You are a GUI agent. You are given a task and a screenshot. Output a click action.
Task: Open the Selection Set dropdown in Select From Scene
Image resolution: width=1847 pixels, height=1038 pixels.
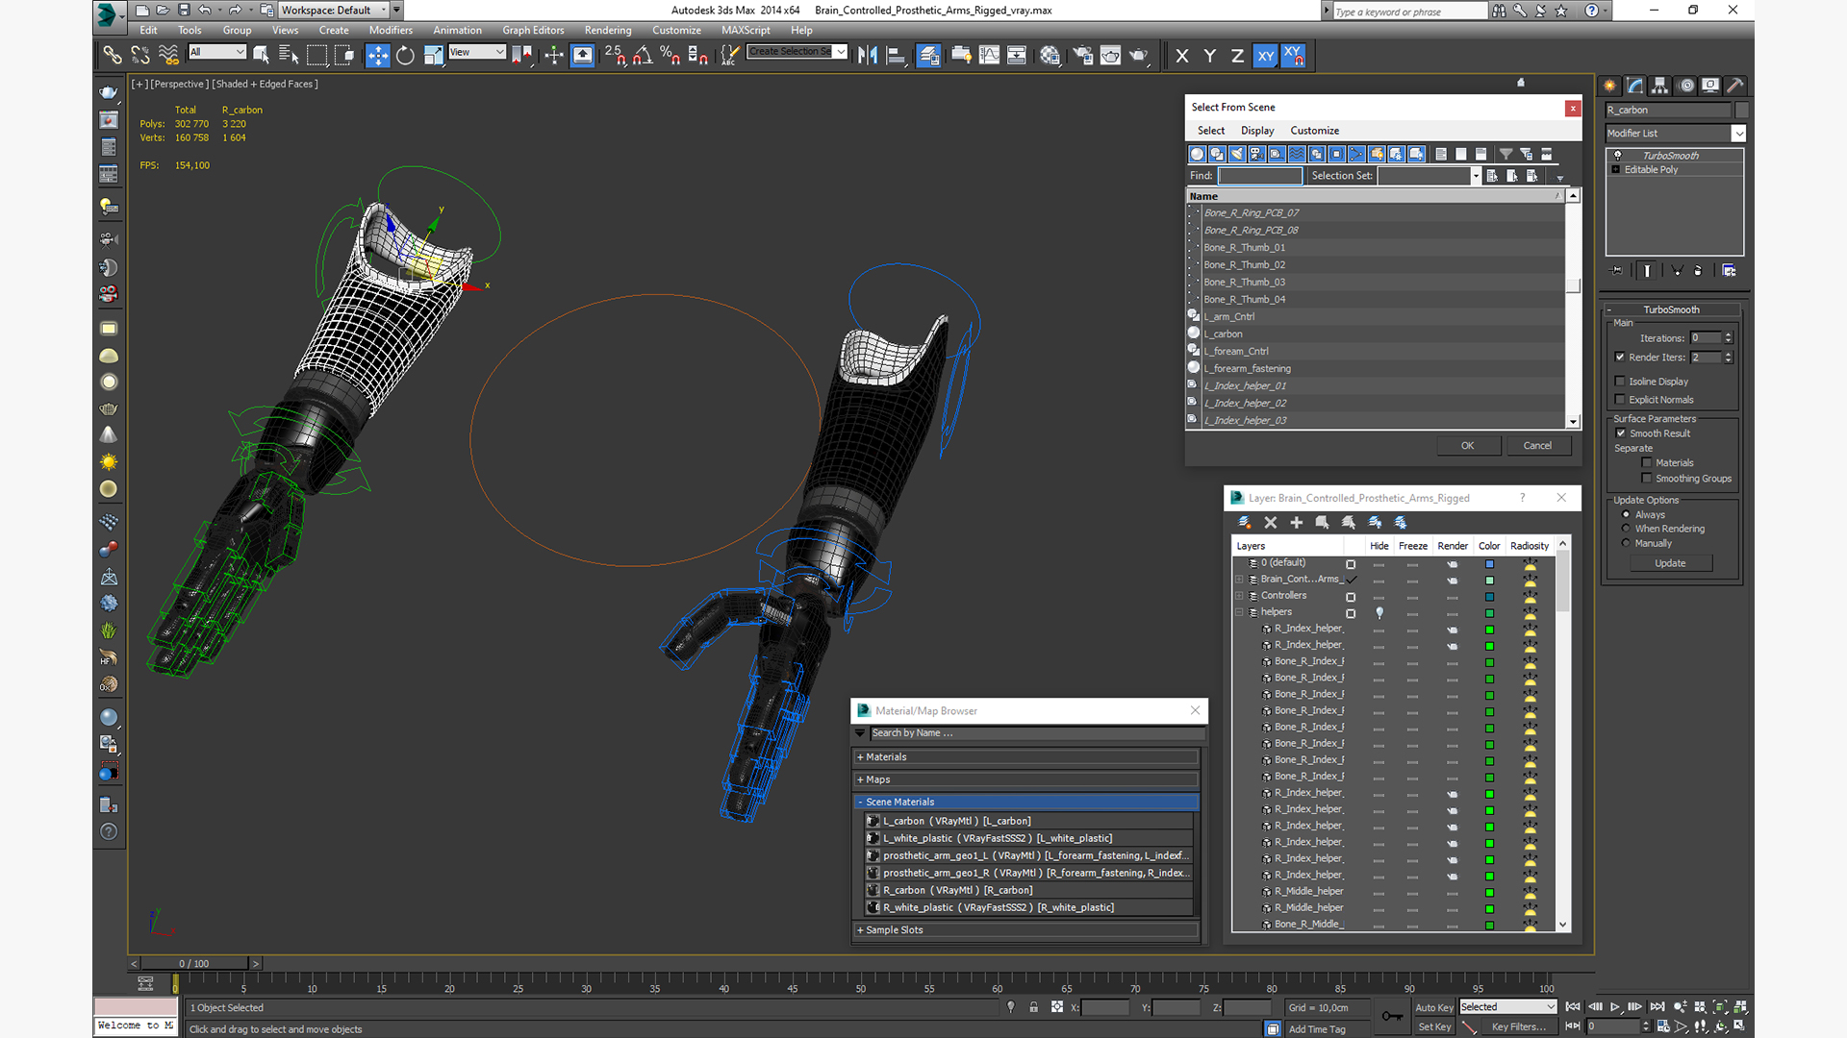click(x=1476, y=176)
